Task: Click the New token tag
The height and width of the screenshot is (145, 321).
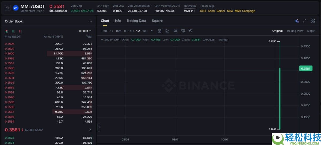Action: click(x=230, y=11)
